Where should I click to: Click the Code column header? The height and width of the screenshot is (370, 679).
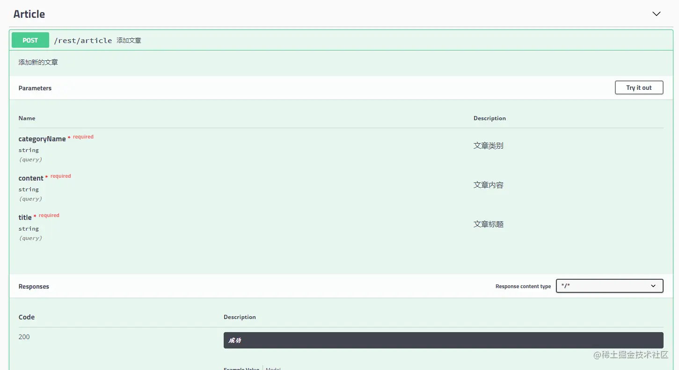pos(27,317)
